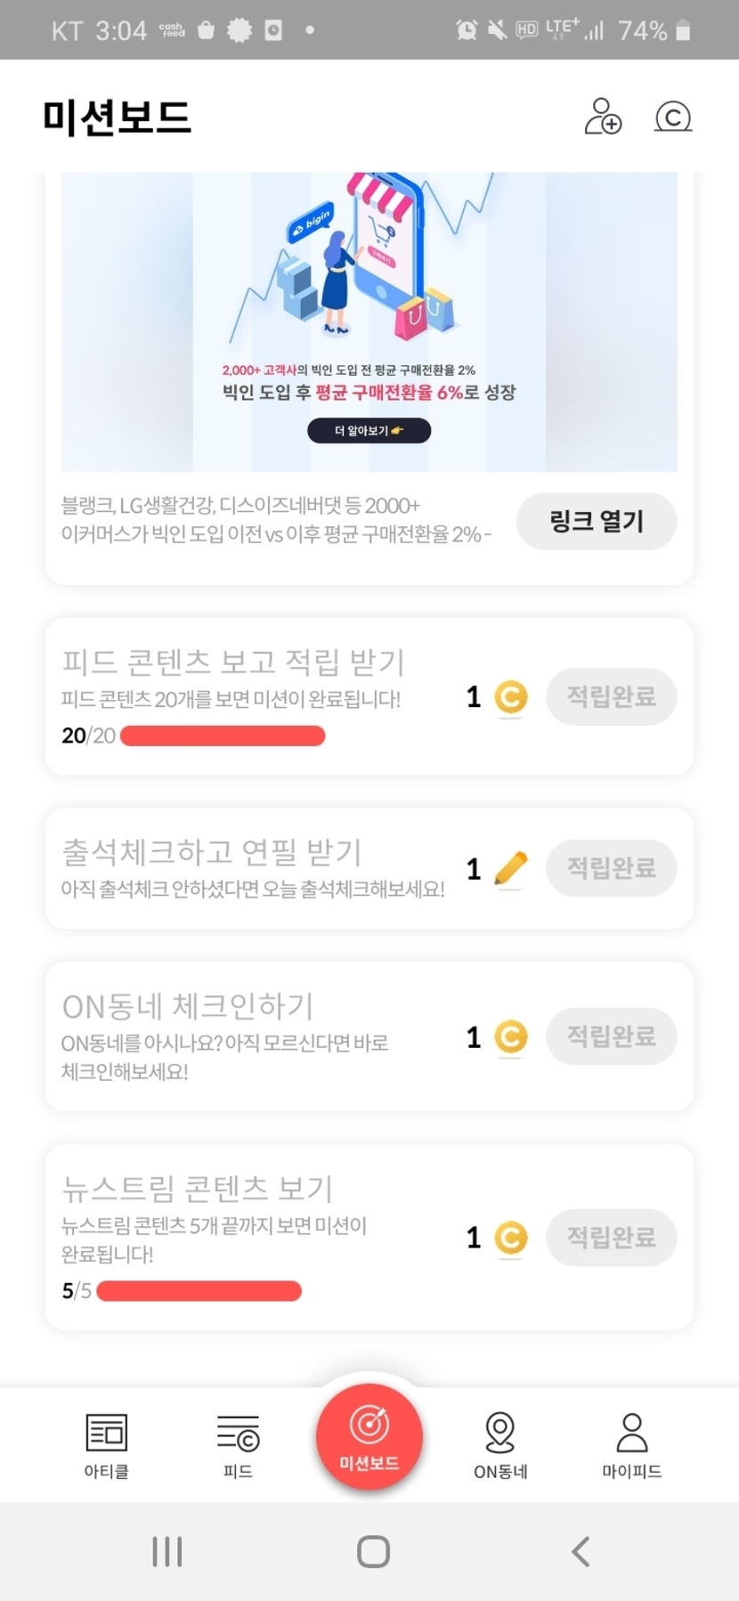
Task: Tap the coin icon for ON동네 check-in mission
Action: [x=511, y=1037]
